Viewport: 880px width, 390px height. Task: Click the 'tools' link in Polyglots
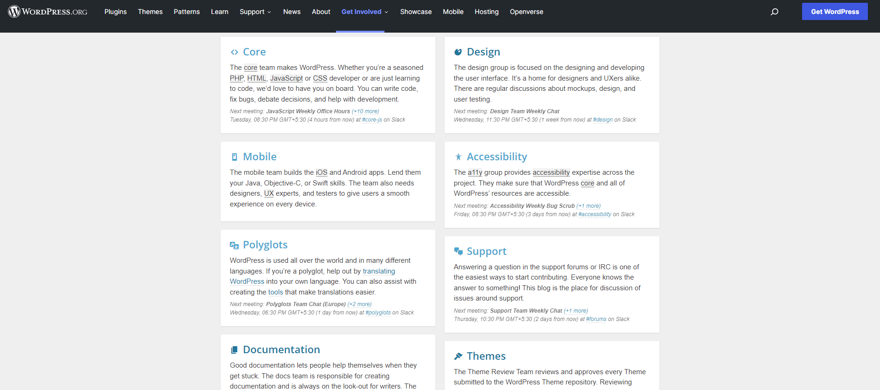coord(276,292)
